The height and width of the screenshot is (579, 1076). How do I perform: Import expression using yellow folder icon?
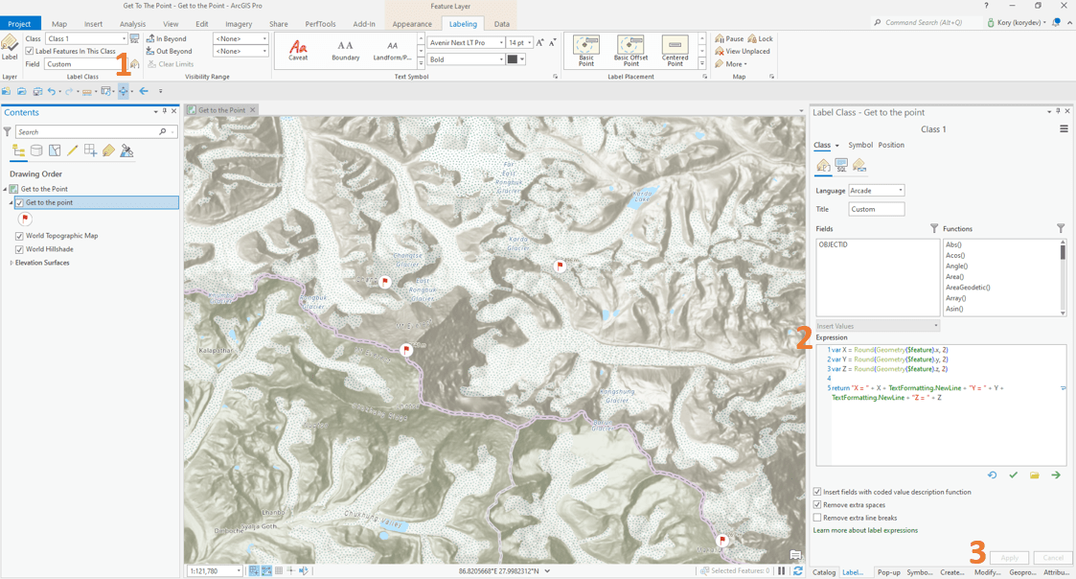point(1034,475)
